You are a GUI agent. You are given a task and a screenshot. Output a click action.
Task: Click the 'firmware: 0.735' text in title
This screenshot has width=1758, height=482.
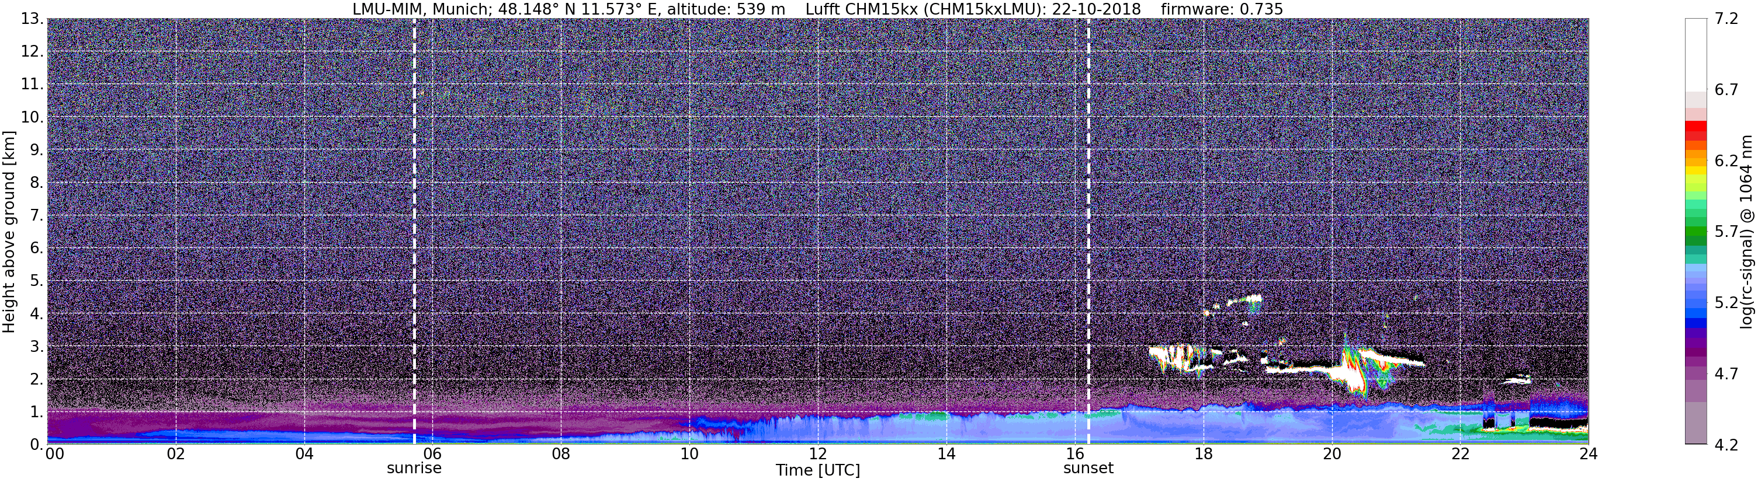point(1222,9)
